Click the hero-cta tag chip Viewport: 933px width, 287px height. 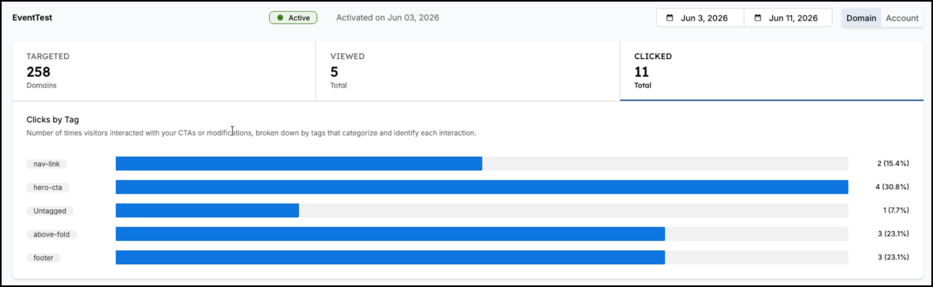click(48, 187)
